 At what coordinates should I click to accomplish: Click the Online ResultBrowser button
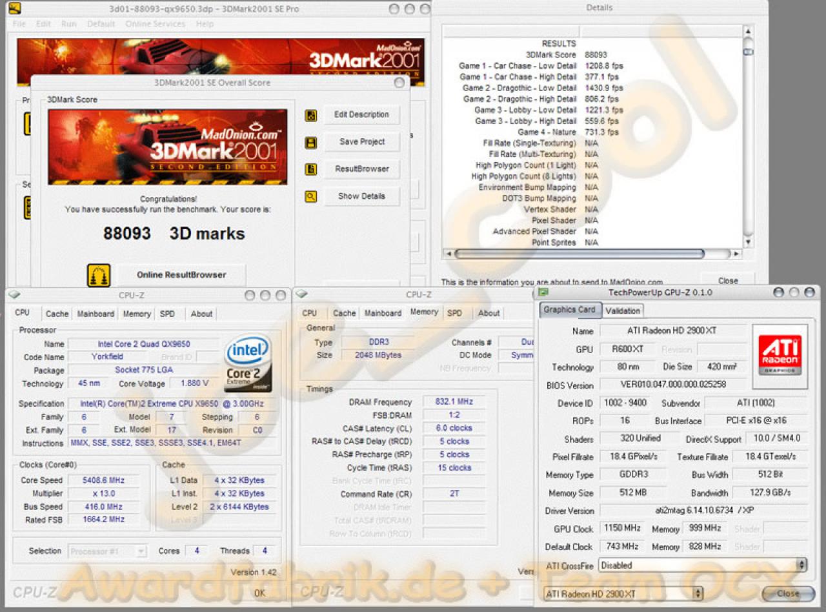pos(181,275)
